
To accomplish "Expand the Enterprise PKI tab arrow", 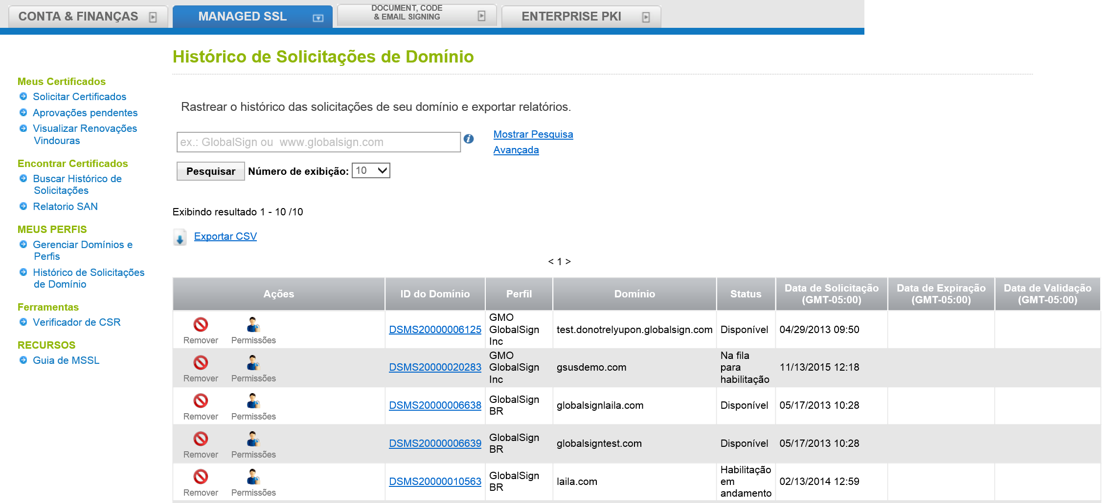I will (x=646, y=18).
